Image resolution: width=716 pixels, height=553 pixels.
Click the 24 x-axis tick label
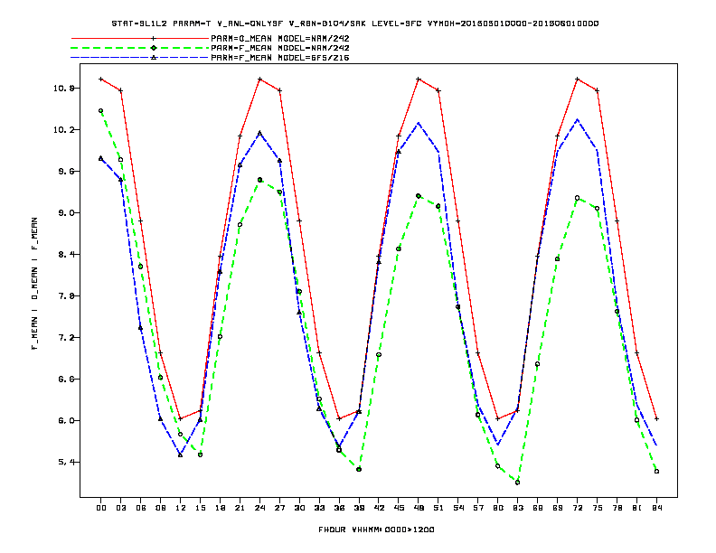pos(259,508)
